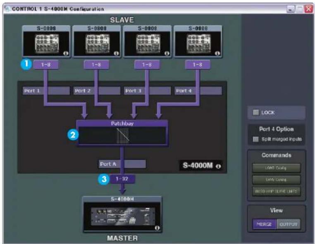Minimize the Configuration window

point(291,9)
